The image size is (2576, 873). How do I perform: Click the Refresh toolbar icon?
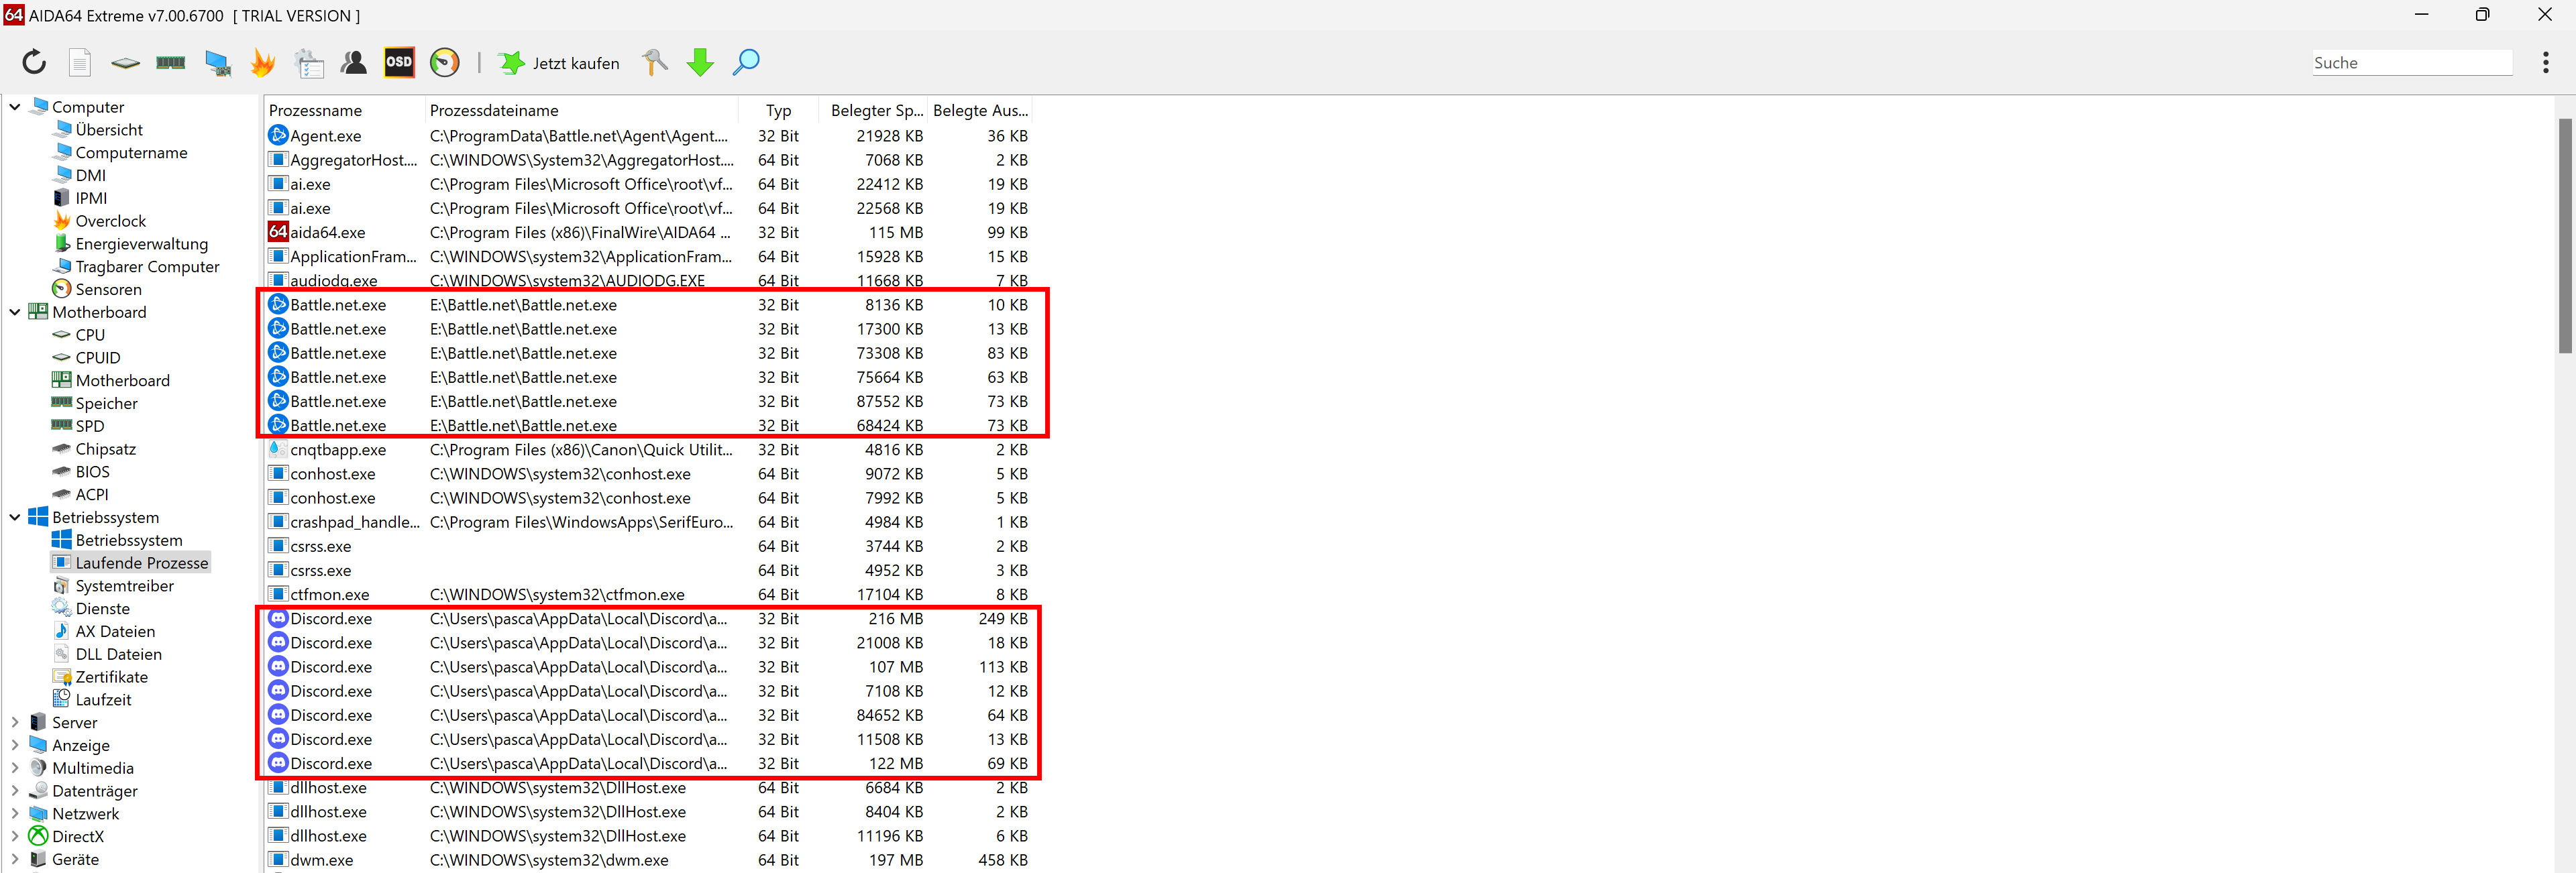[x=34, y=63]
